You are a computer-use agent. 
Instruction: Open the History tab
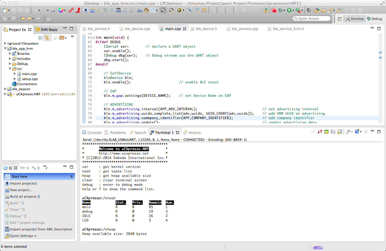click(x=192, y=132)
